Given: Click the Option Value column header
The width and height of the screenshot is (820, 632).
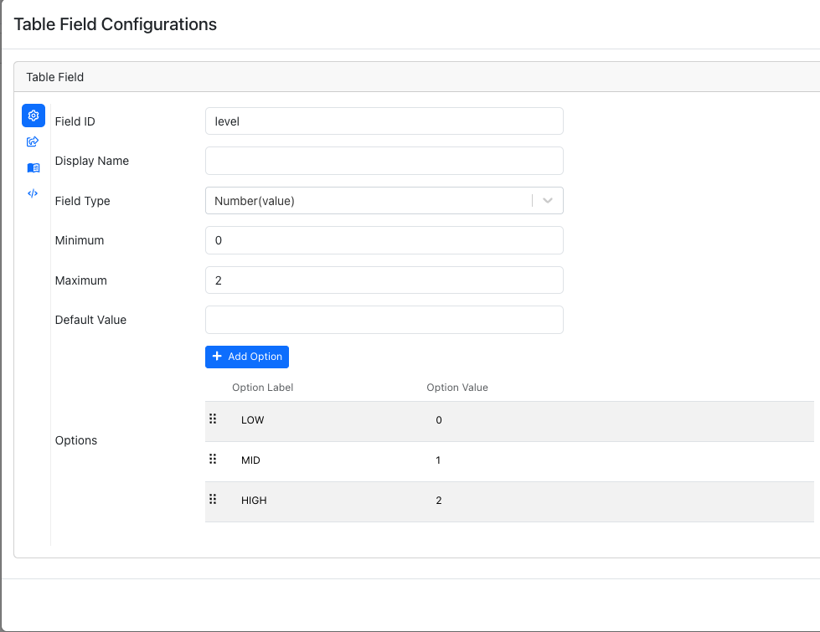Looking at the screenshot, I should pyautogui.click(x=456, y=388).
